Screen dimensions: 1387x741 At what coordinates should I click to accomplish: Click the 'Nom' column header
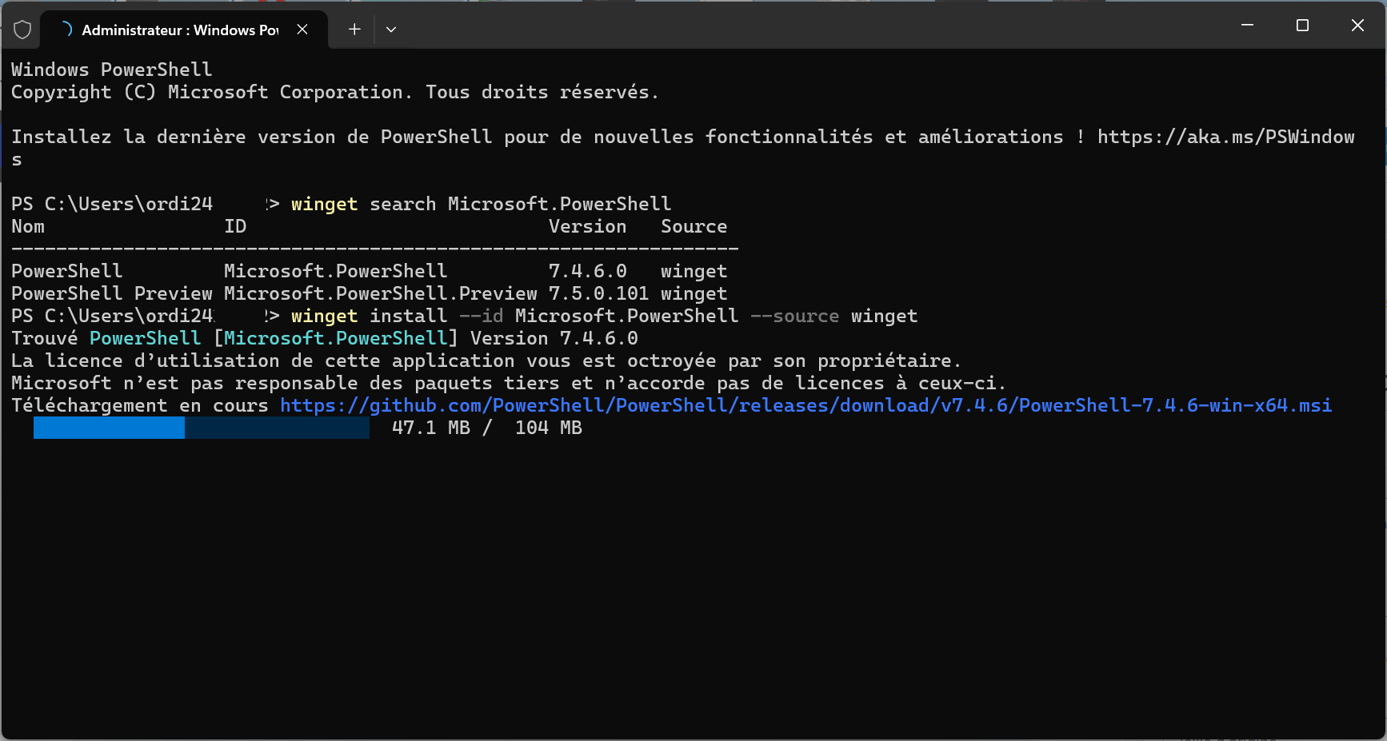click(28, 226)
